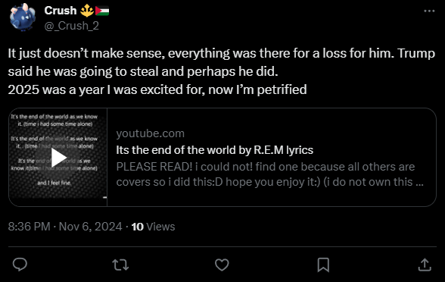Screen dimensions: 445x282
Task: Repost this tweet using the retweet icon
Action: 120,265
